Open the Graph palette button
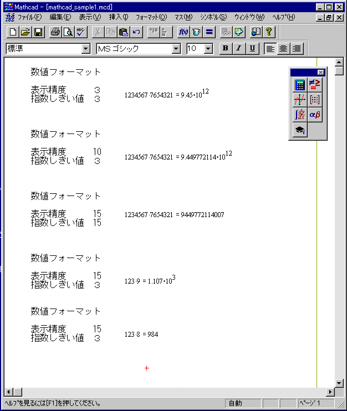 (300, 100)
